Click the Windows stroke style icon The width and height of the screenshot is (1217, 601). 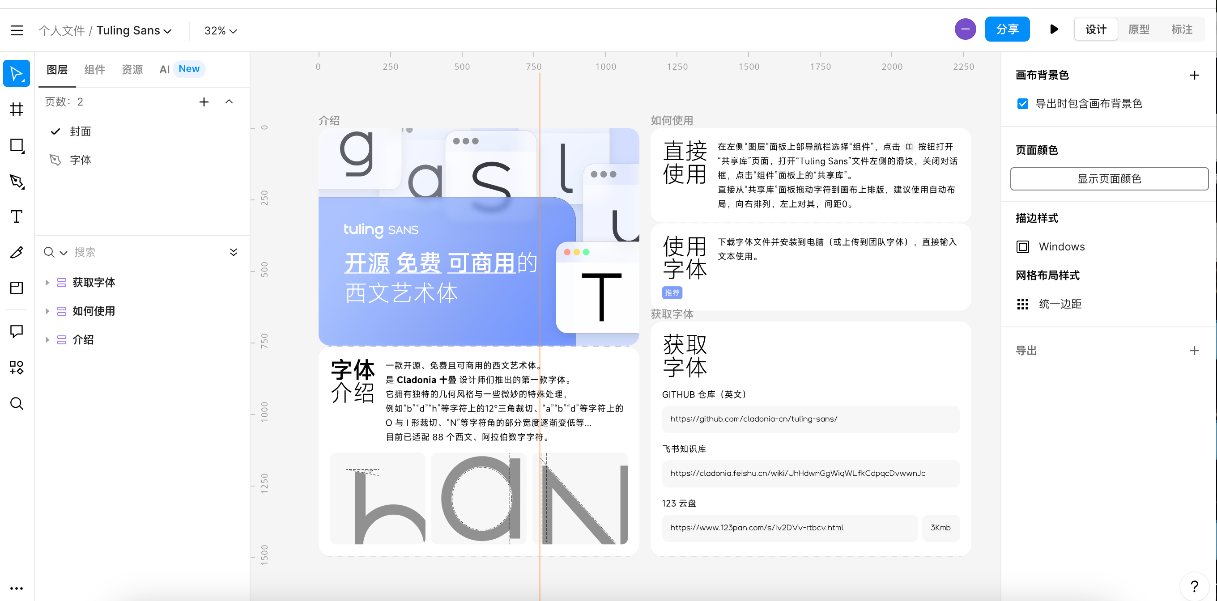click(x=1022, y=247)
